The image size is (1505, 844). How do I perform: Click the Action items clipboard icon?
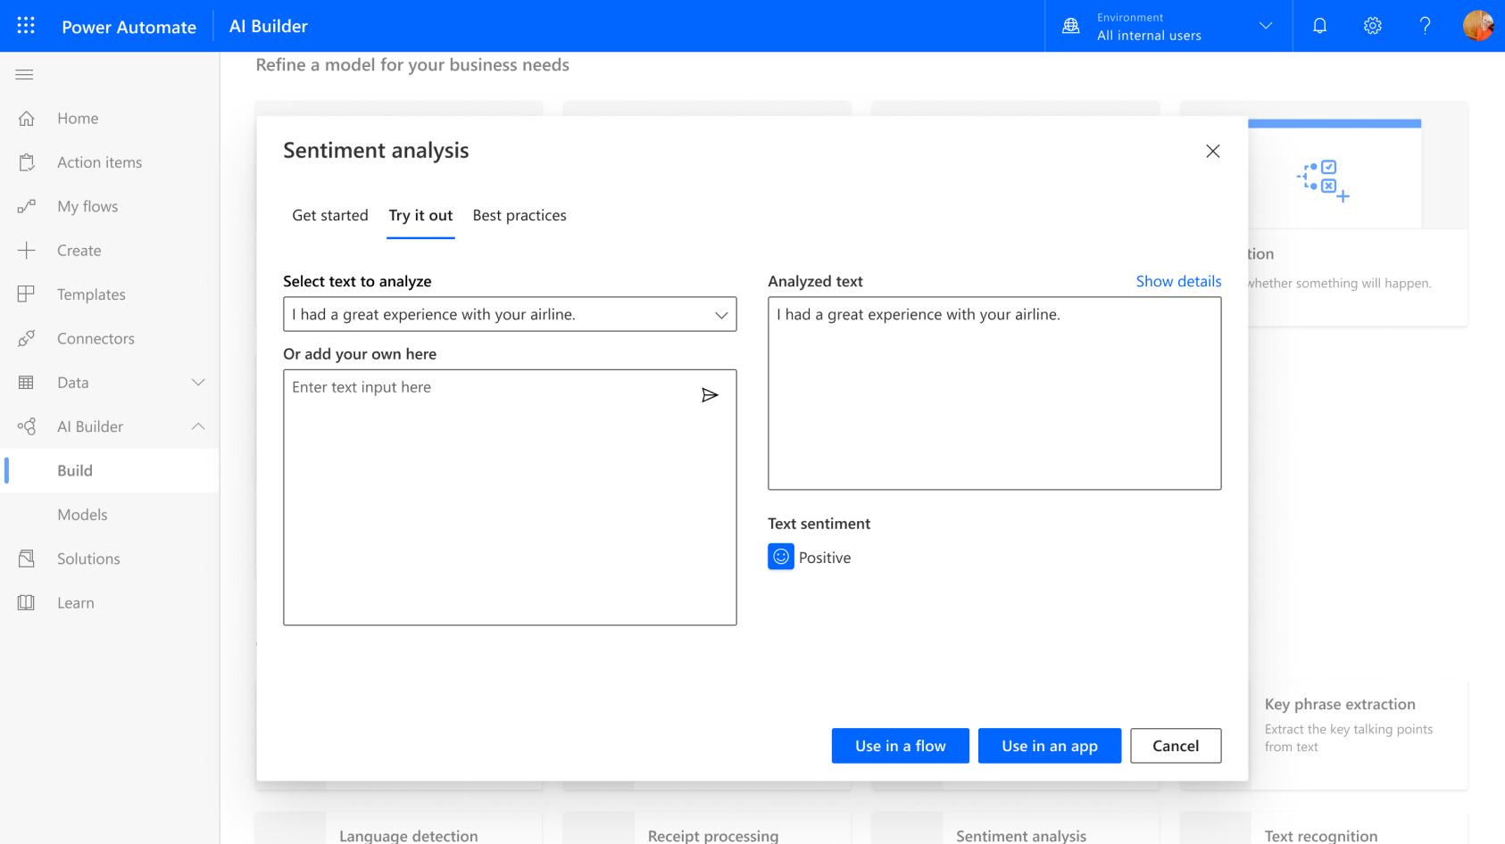pos(27,162)
